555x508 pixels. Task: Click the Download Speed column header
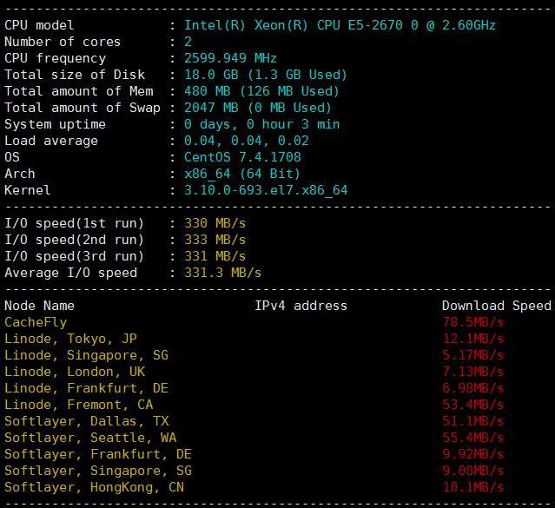pyautogui.click(x=497, y=306)
